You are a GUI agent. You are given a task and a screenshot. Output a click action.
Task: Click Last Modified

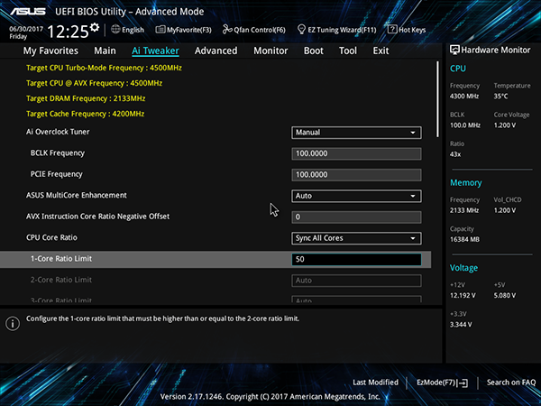(x=375, y=383)
